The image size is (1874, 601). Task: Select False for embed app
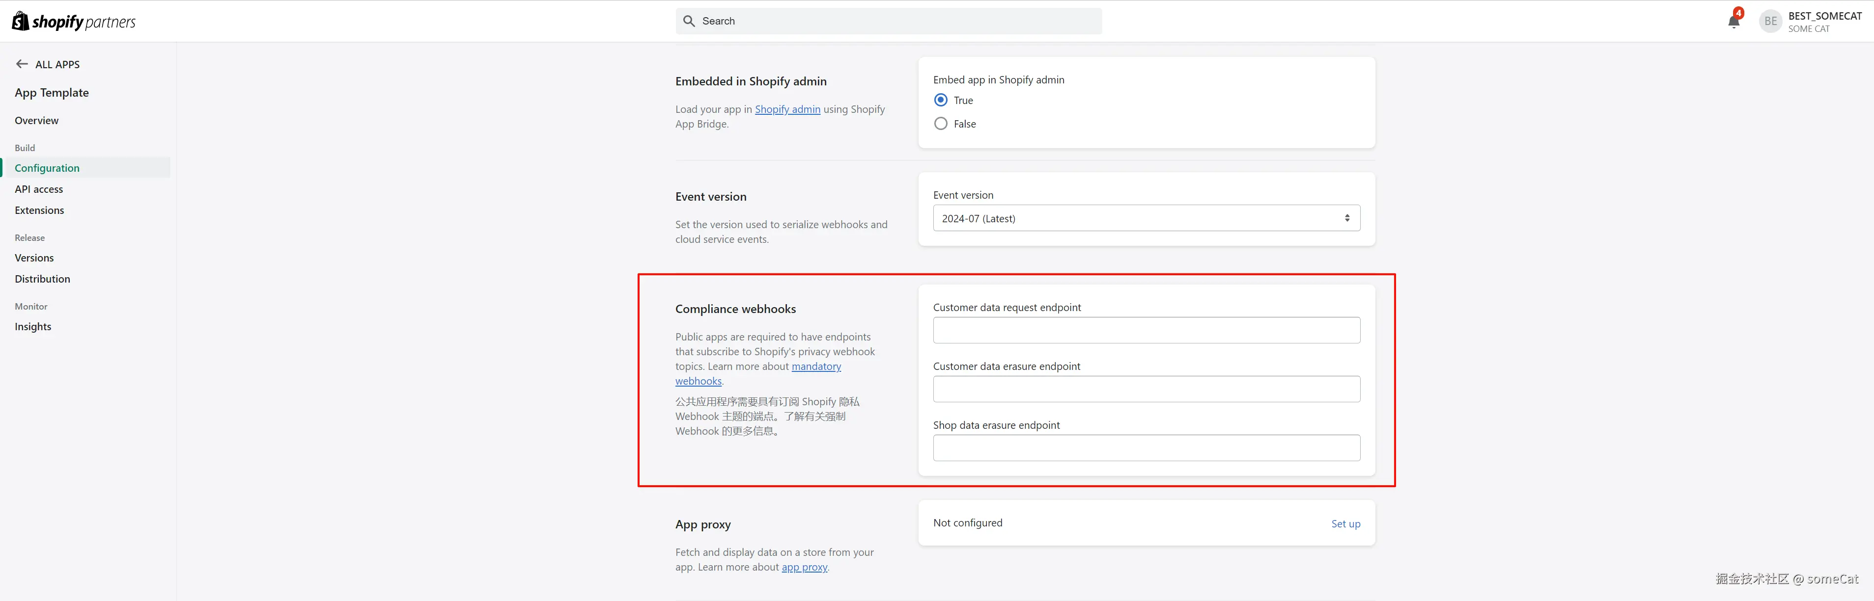(941, 124)
